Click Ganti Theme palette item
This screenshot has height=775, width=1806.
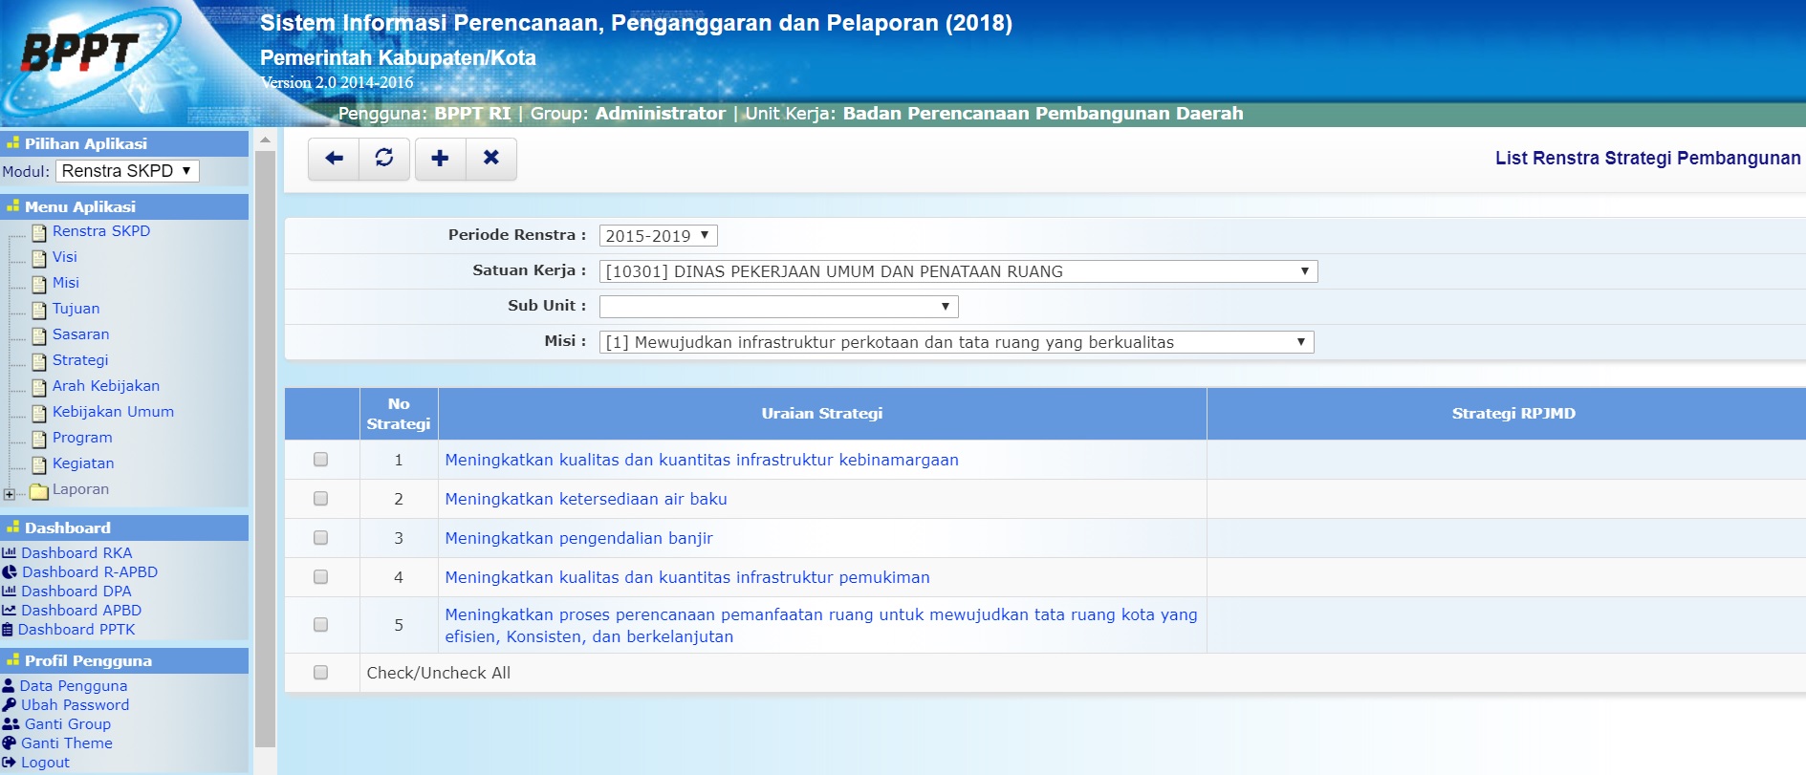coord(66,743)
